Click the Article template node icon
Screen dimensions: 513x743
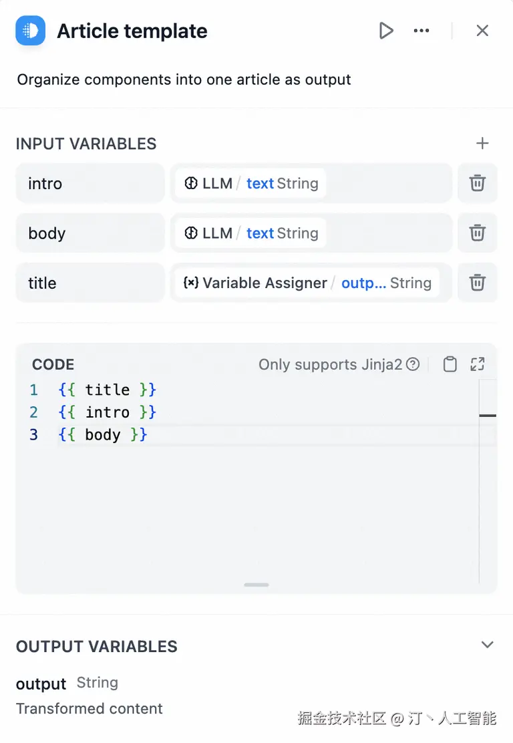pyautogui.click(x=30, y=31)
